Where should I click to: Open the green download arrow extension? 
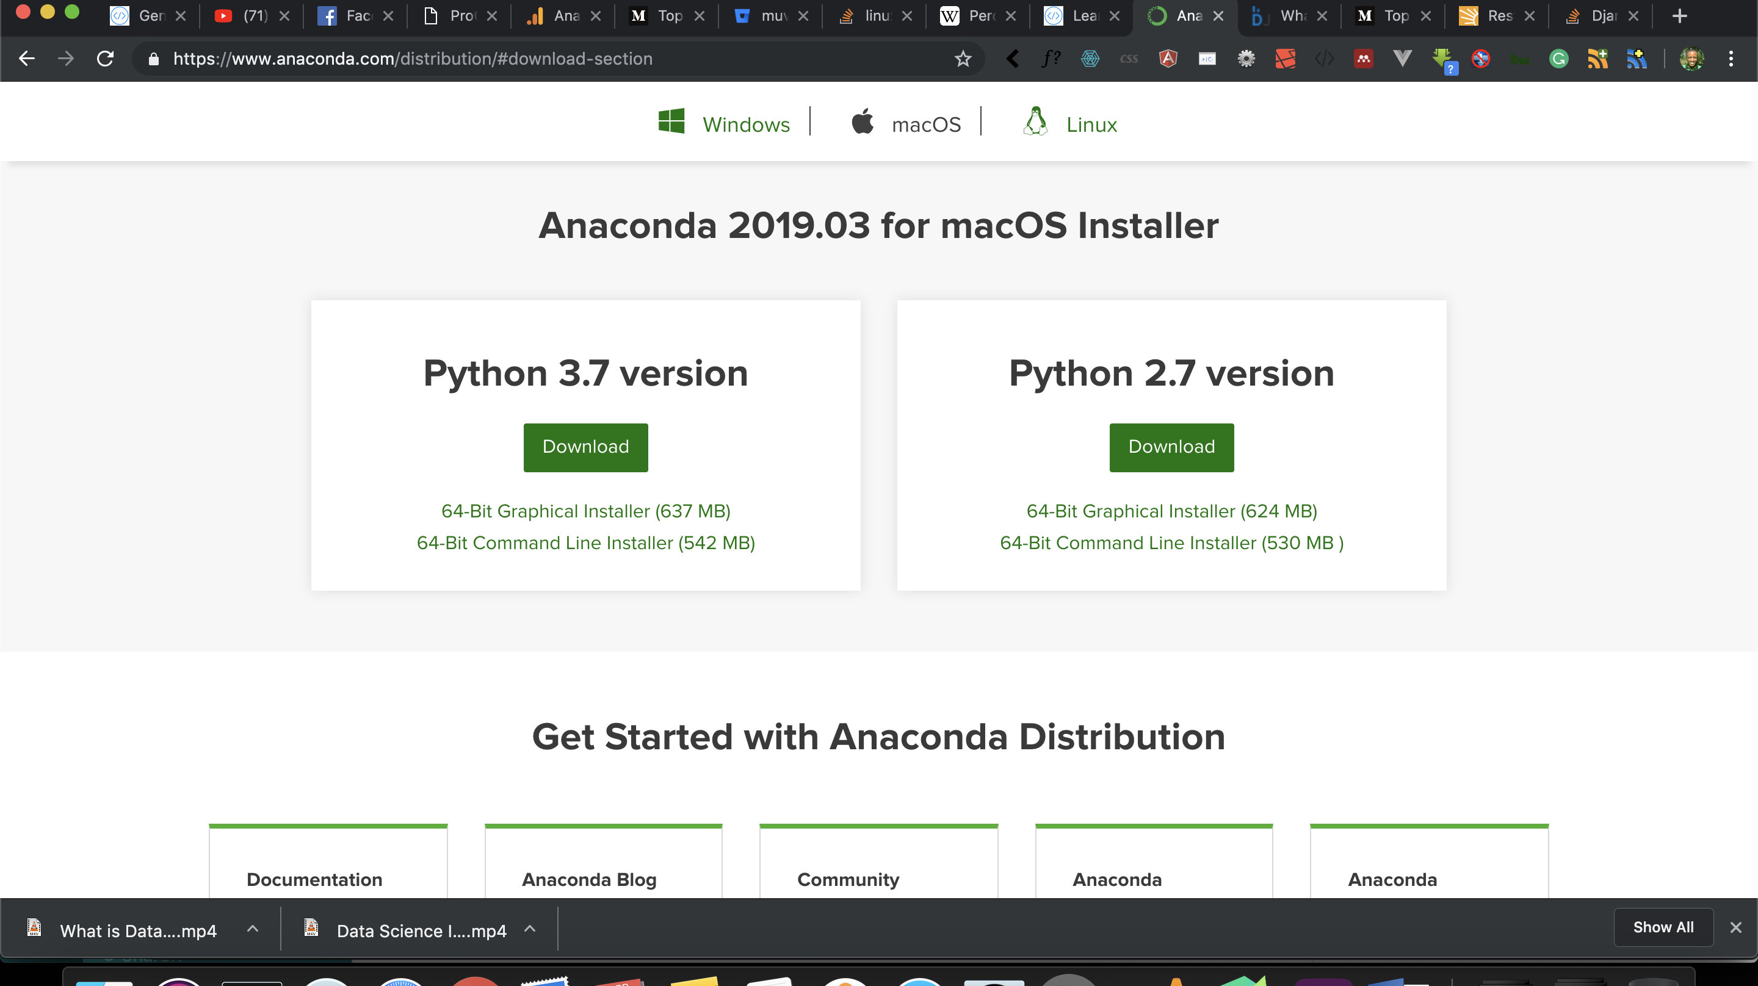click(x=1444, y=61)
